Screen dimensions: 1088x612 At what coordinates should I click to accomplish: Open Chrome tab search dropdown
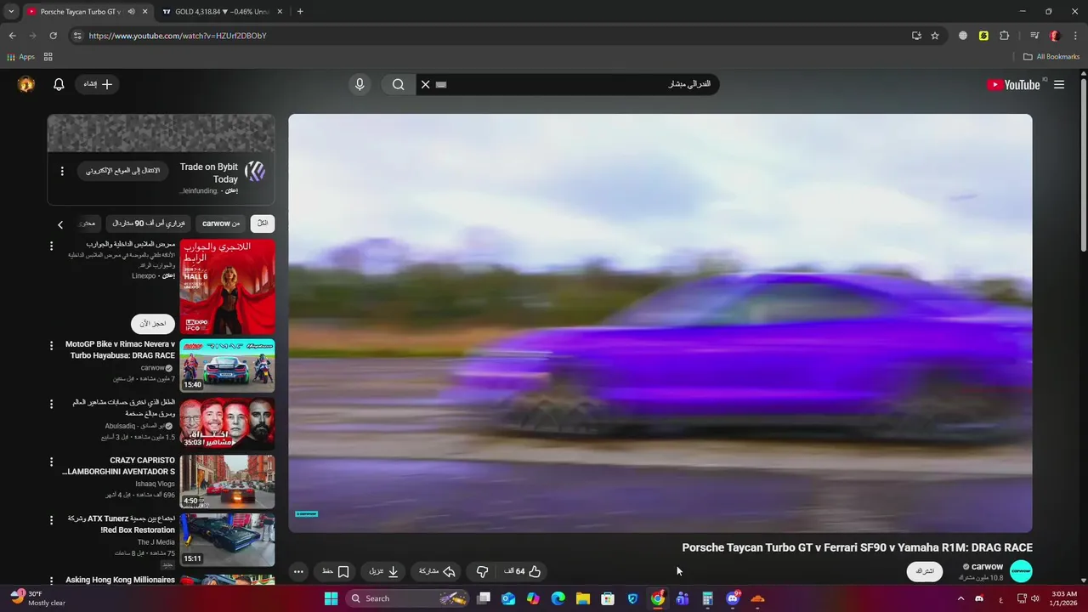coord(11,12)
